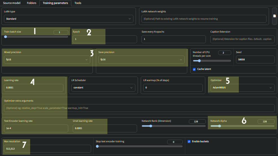This screenshot has width=278, height=156.
Task: Adjust the Network Rank (Dimension) slider
Action: tap(173, 126)
